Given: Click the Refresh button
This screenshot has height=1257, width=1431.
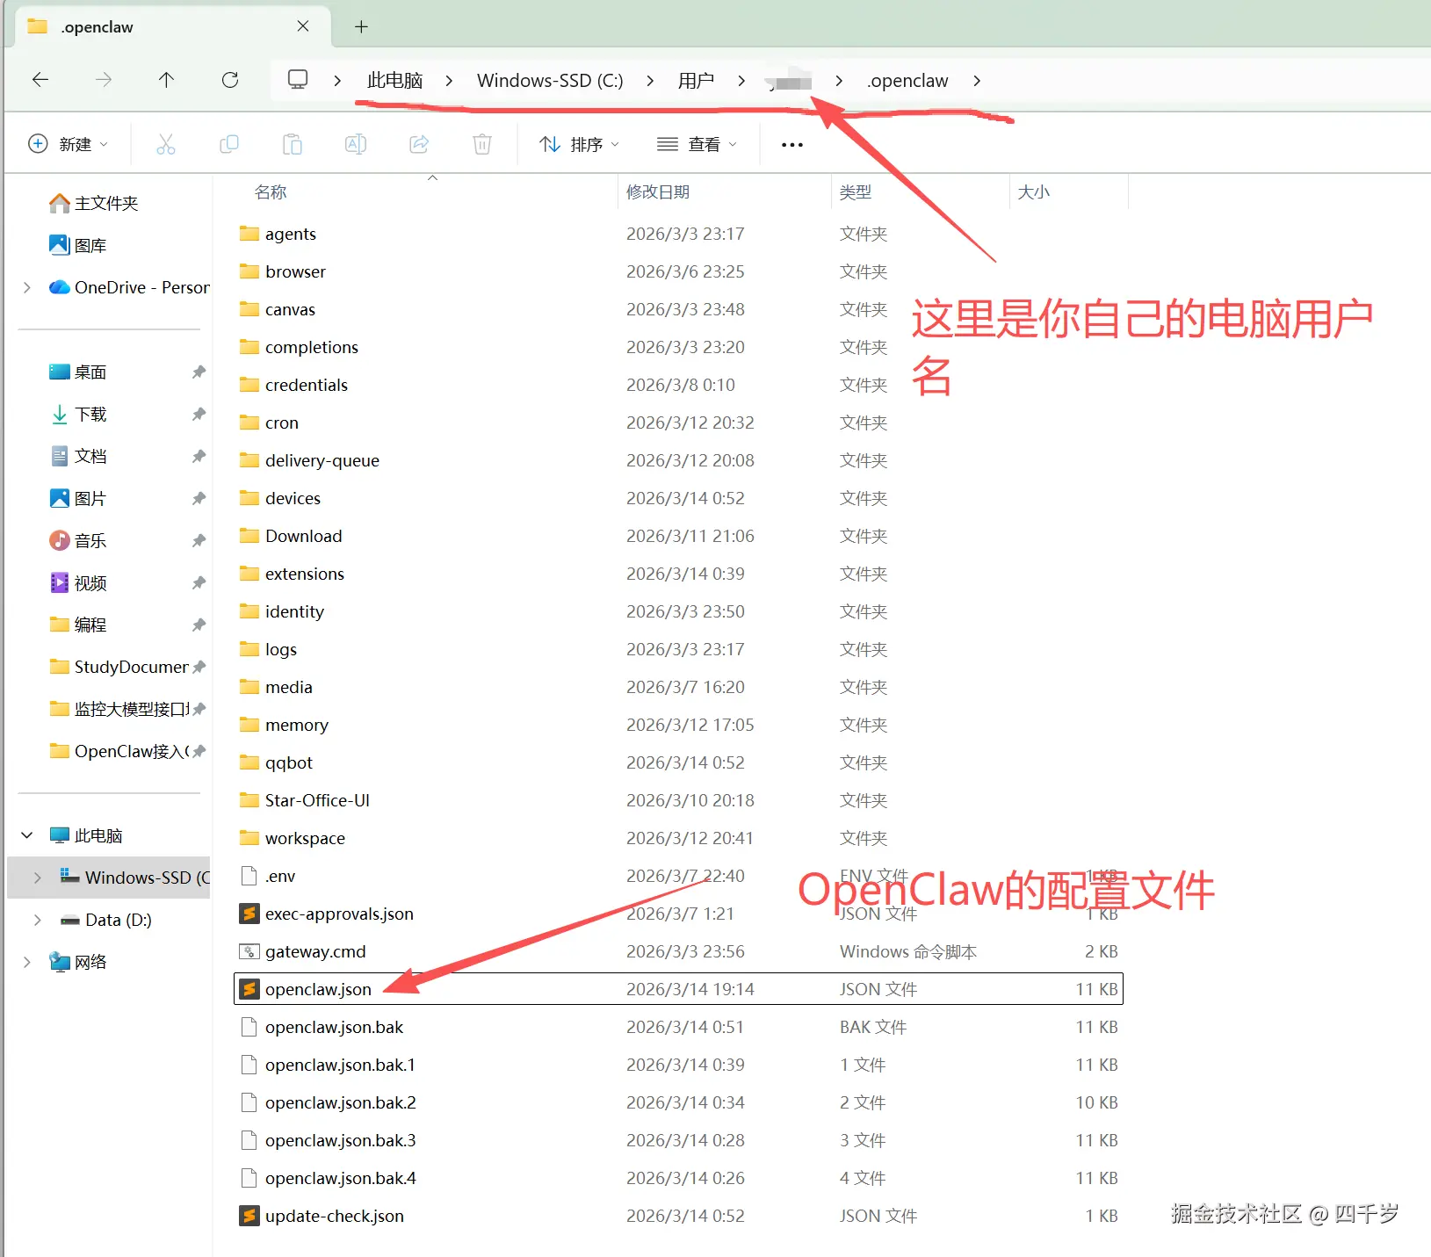Looking at the screenshot, I should tap(230, 79).
